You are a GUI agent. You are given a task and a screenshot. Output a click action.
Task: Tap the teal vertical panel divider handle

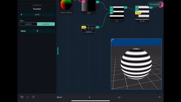pos(58,51)
